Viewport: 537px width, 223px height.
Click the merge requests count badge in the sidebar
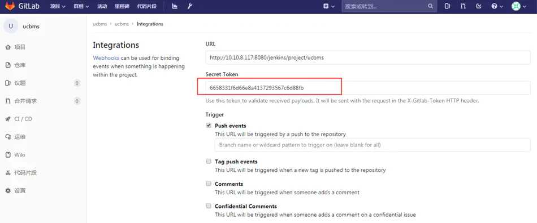tap(77, 101)
